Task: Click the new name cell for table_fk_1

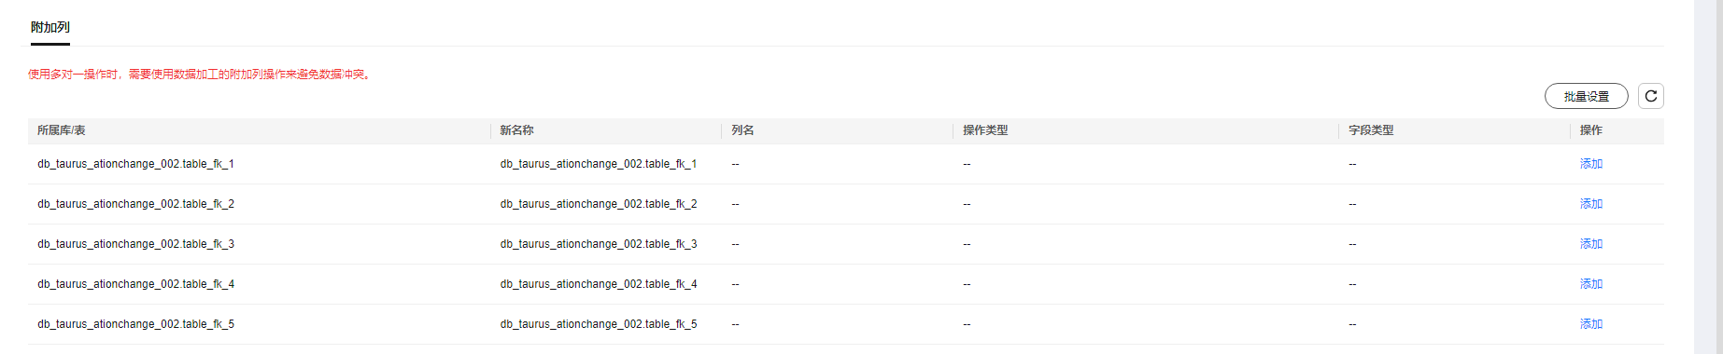Action: [599, 164]
